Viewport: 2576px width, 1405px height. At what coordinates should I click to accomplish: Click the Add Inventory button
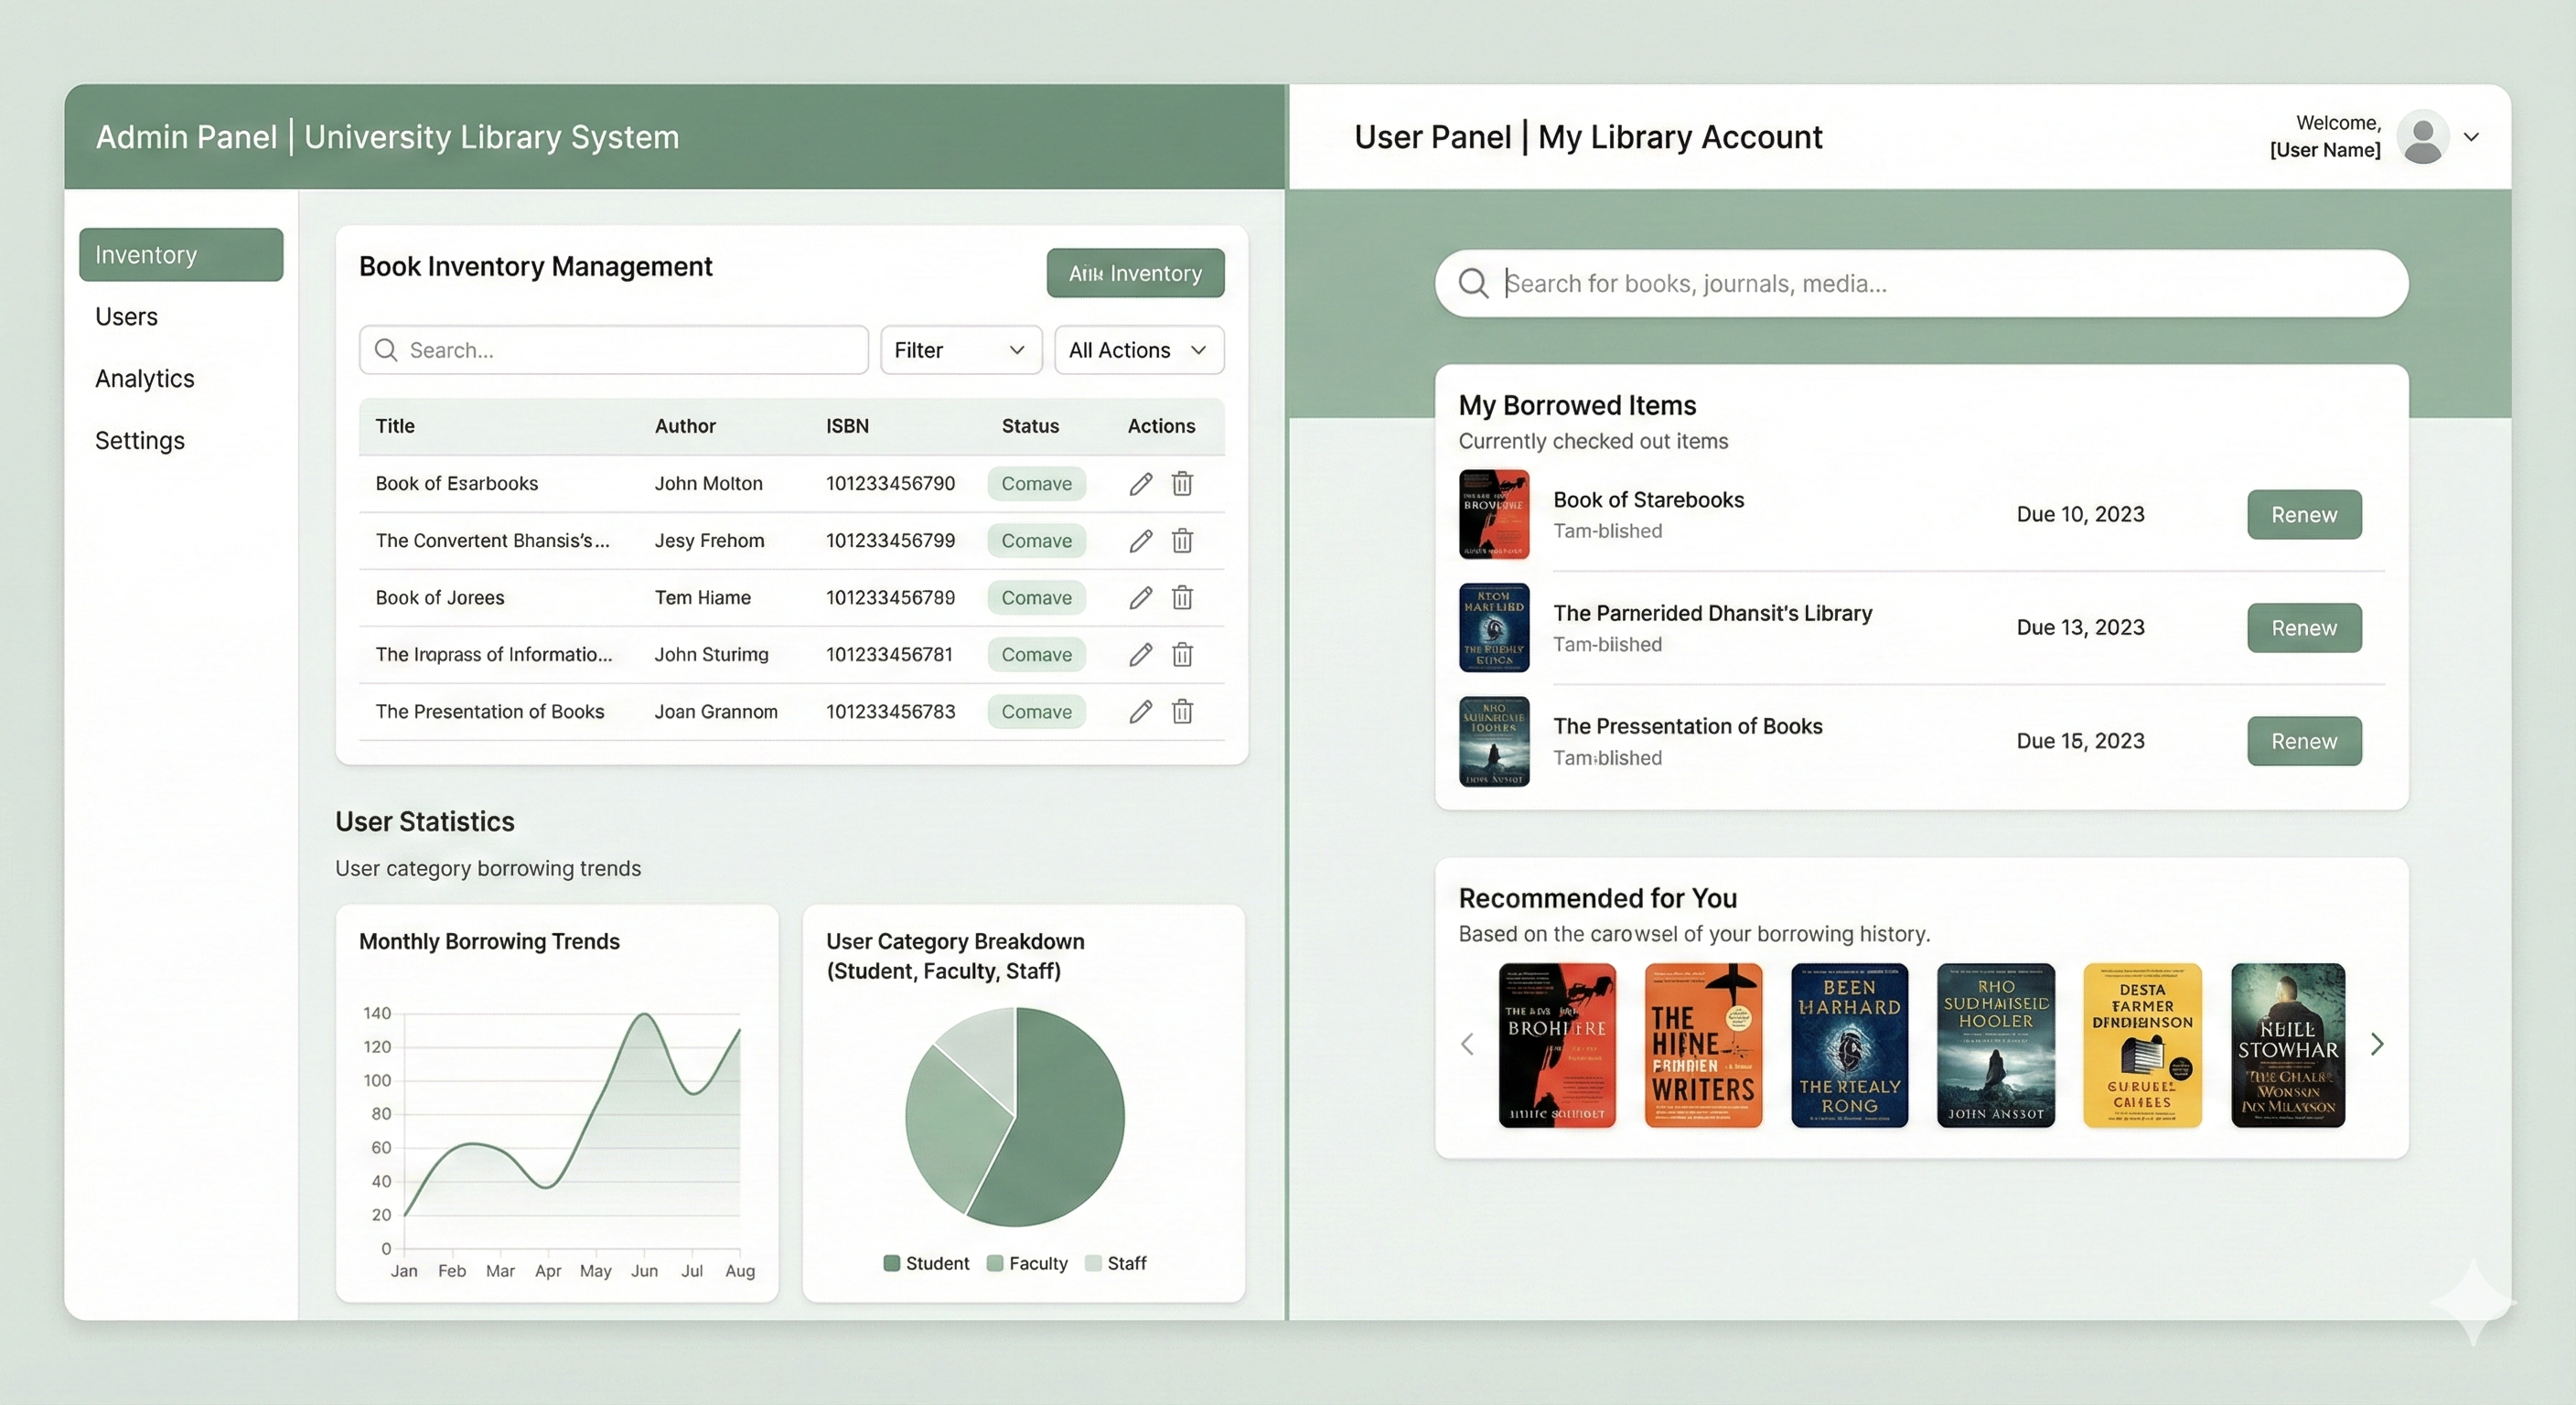pyautogui.click(x=1135, y=273)
